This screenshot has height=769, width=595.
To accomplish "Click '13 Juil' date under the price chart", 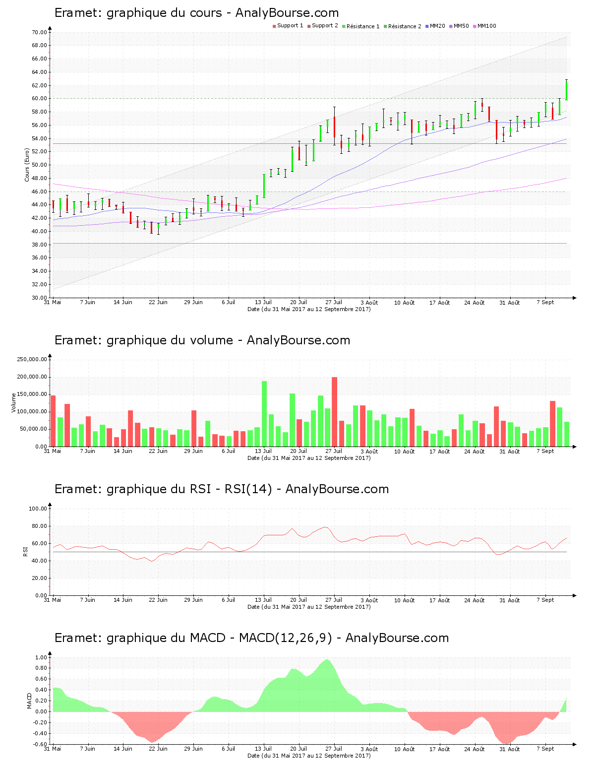I will pos(263,302).
